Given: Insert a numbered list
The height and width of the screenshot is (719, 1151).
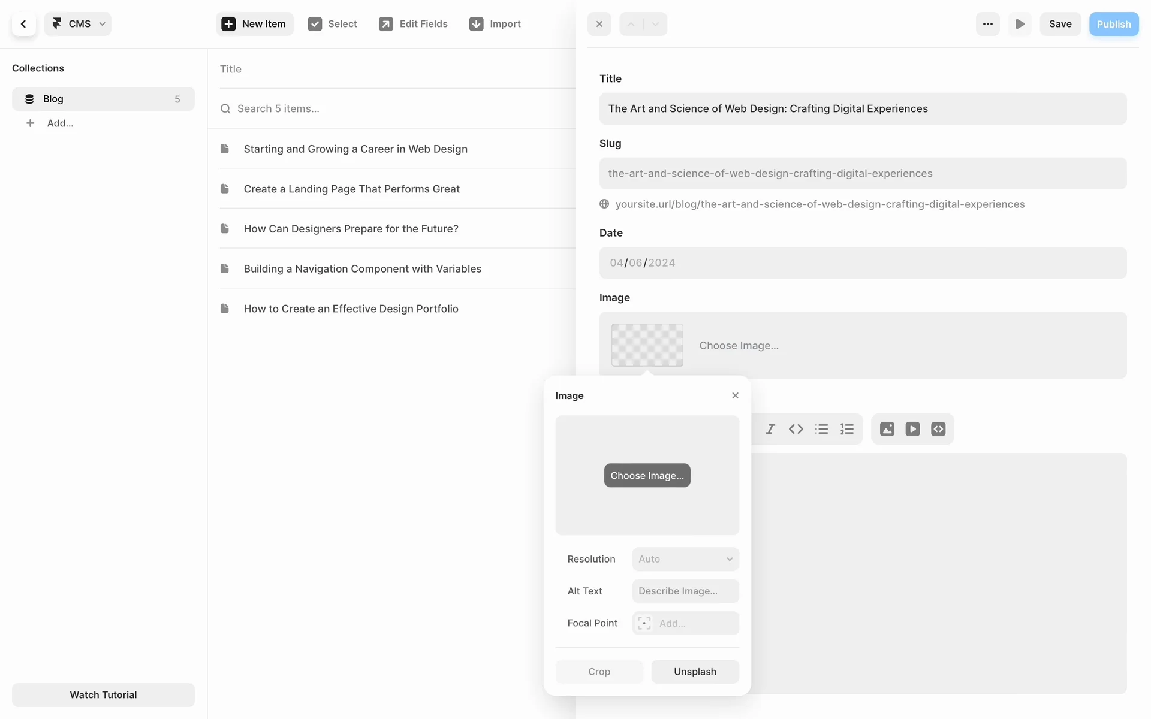Looking at the screenshot, I should [847, 429].
